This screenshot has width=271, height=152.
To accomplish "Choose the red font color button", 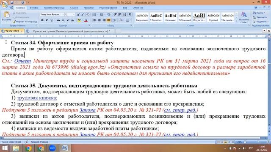I will 86,20.
